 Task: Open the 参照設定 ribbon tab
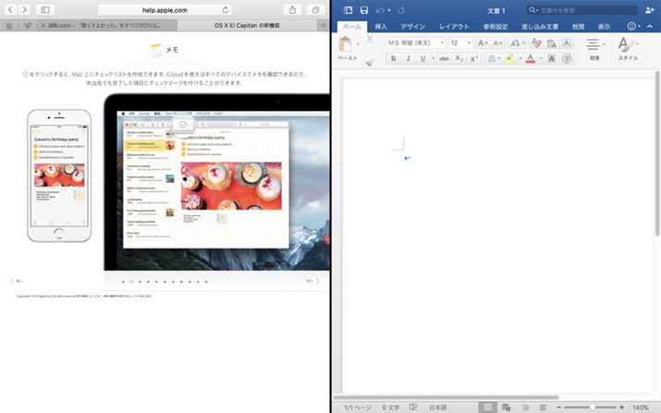click(x=496, y=27)
